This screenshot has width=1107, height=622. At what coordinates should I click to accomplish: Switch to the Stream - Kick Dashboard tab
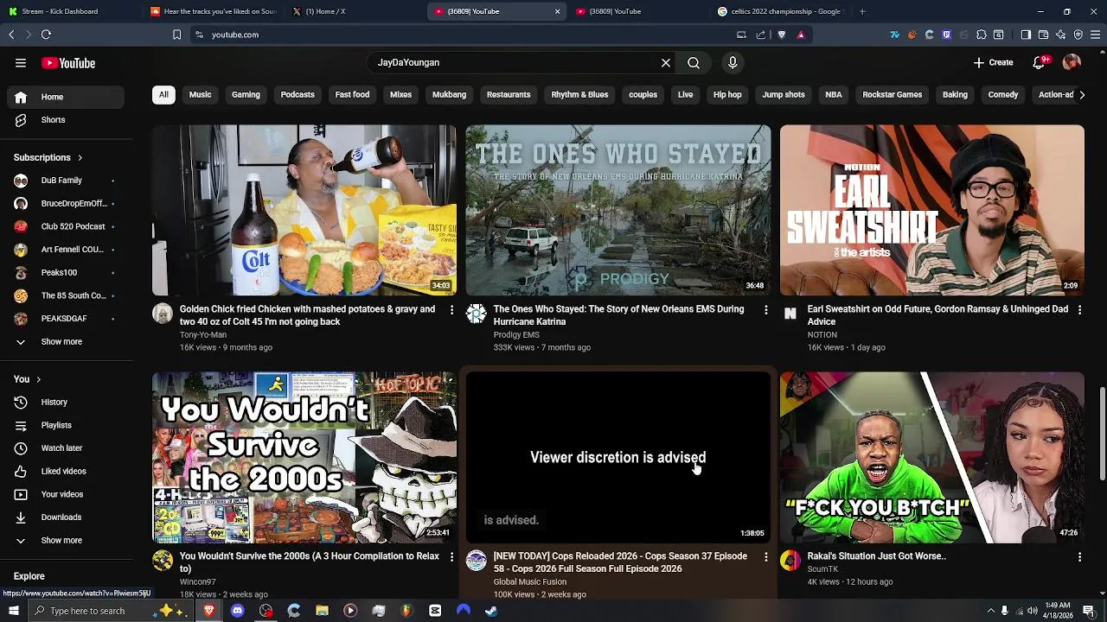coord(67,11)
